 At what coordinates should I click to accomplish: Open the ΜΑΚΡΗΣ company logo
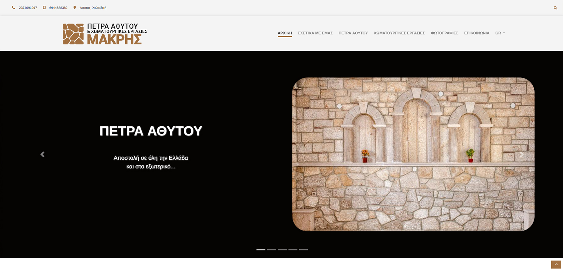pos(105,34)
